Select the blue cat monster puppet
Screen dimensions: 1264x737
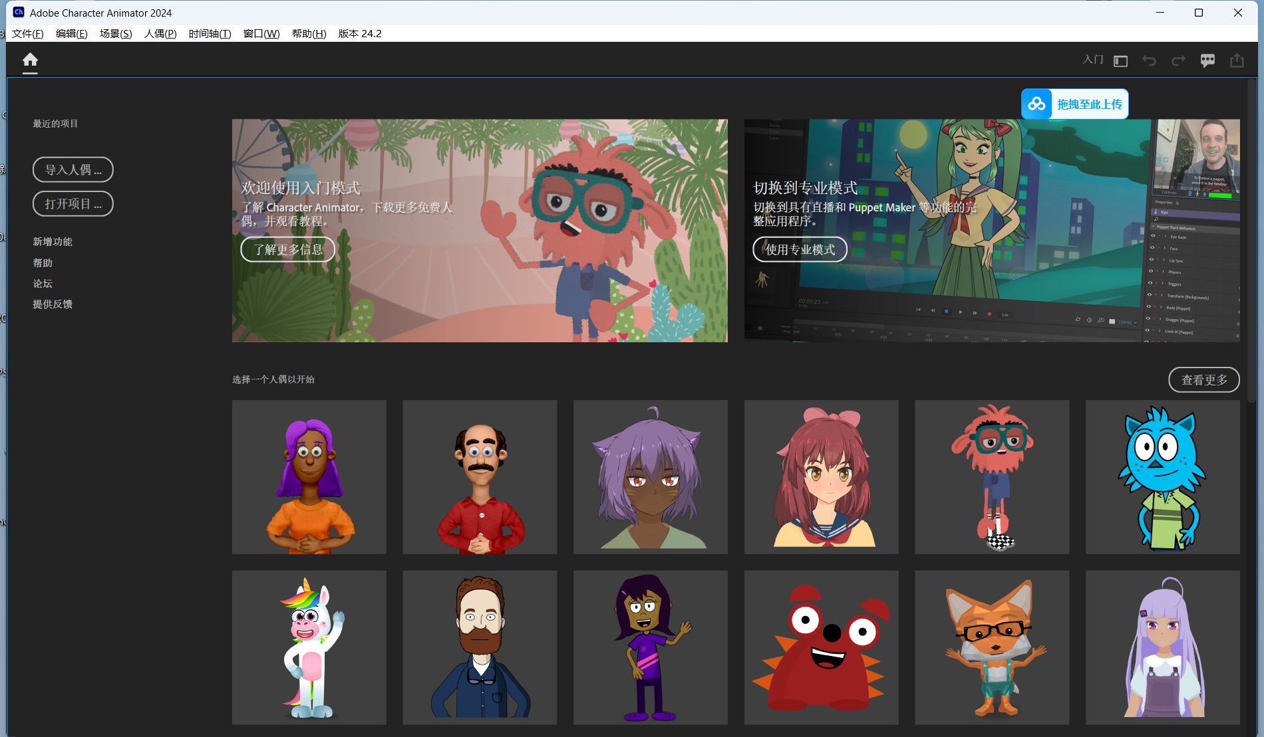click(x=1163, y=477)
